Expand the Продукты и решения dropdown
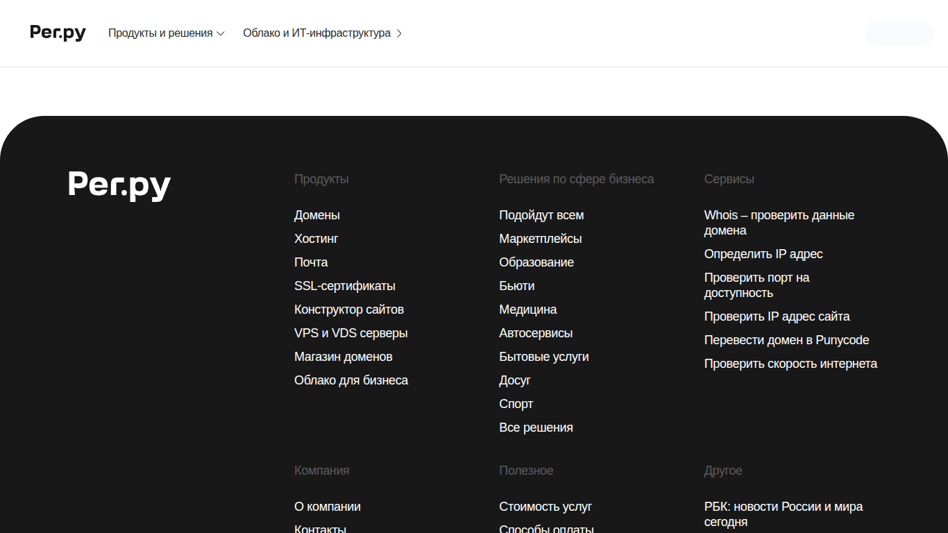The image size is (948, 533). pyautogui.click(x=167, y=33)
